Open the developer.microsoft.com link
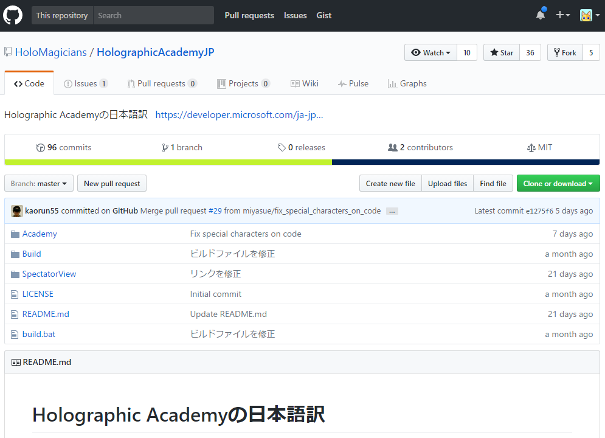Viewport: 605px width, 438px height. click(239, 114)
